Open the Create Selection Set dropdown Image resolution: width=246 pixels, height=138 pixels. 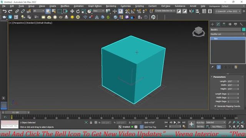pos(165,11)
